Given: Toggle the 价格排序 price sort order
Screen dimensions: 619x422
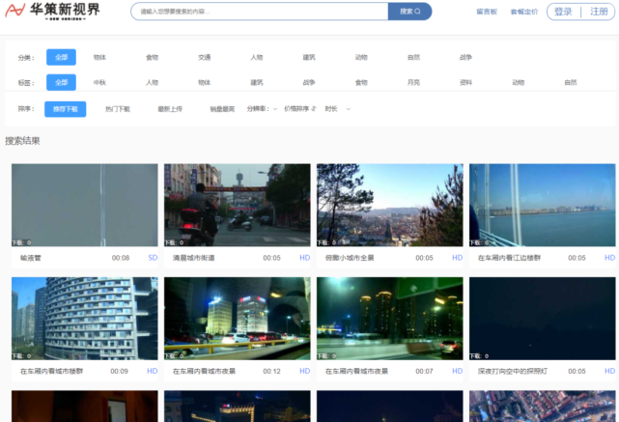Looking at the screenshot, I should point(300,109).
